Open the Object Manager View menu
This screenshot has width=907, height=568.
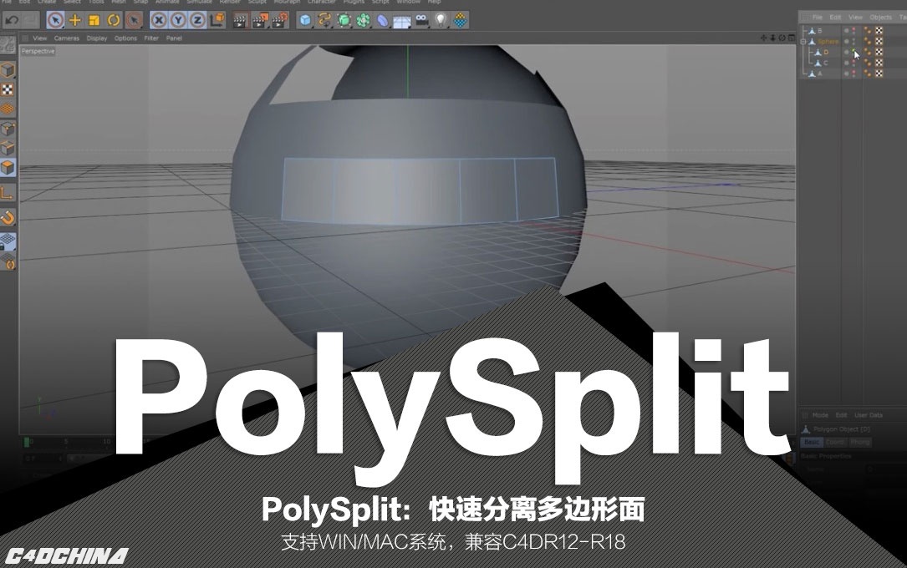(855, 18)
